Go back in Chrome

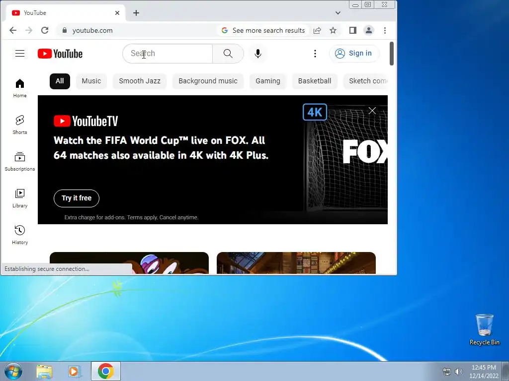pyautogui.click(x=12, y=30)
